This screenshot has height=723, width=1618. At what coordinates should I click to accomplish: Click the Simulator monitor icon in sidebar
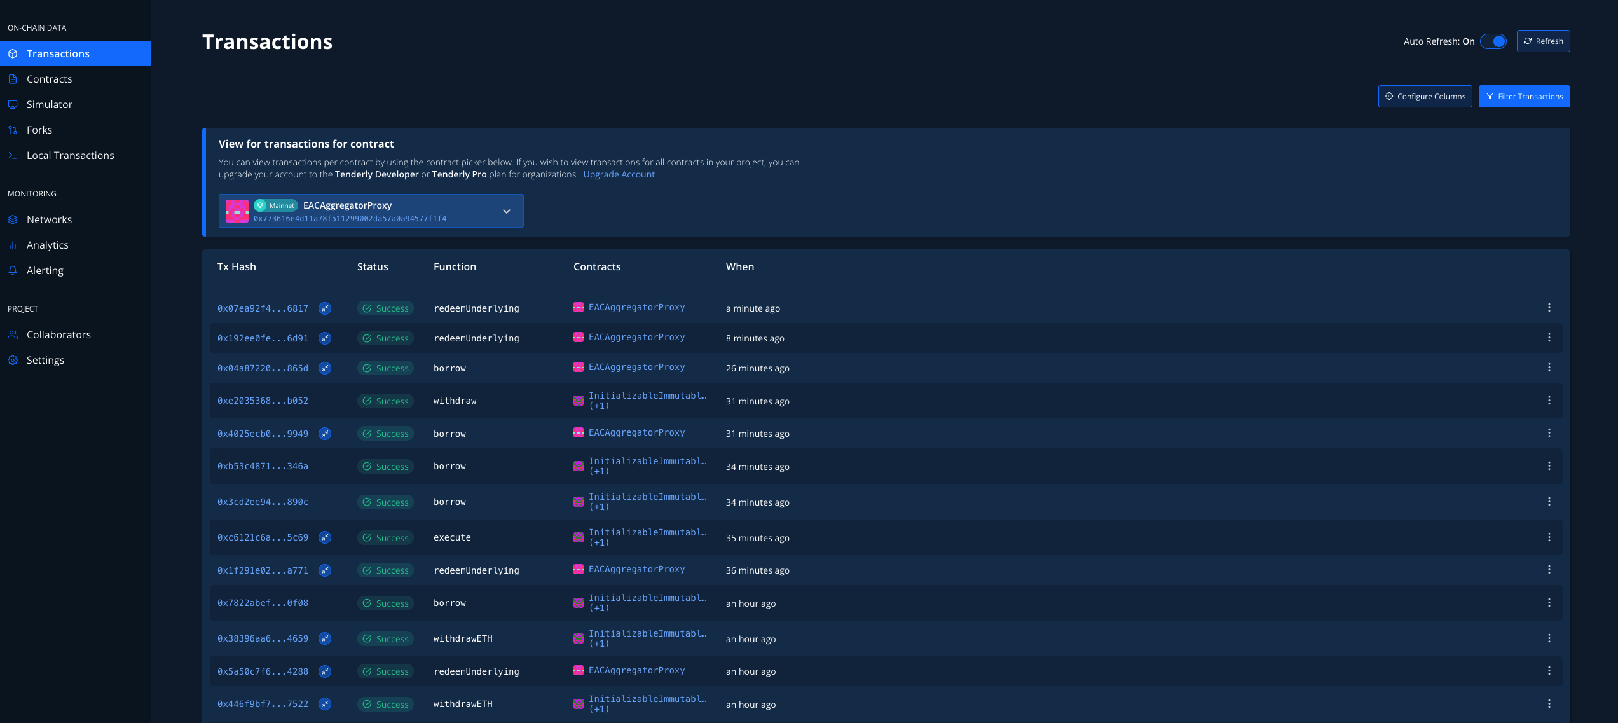pyautogui.click(x=13, y=104)
